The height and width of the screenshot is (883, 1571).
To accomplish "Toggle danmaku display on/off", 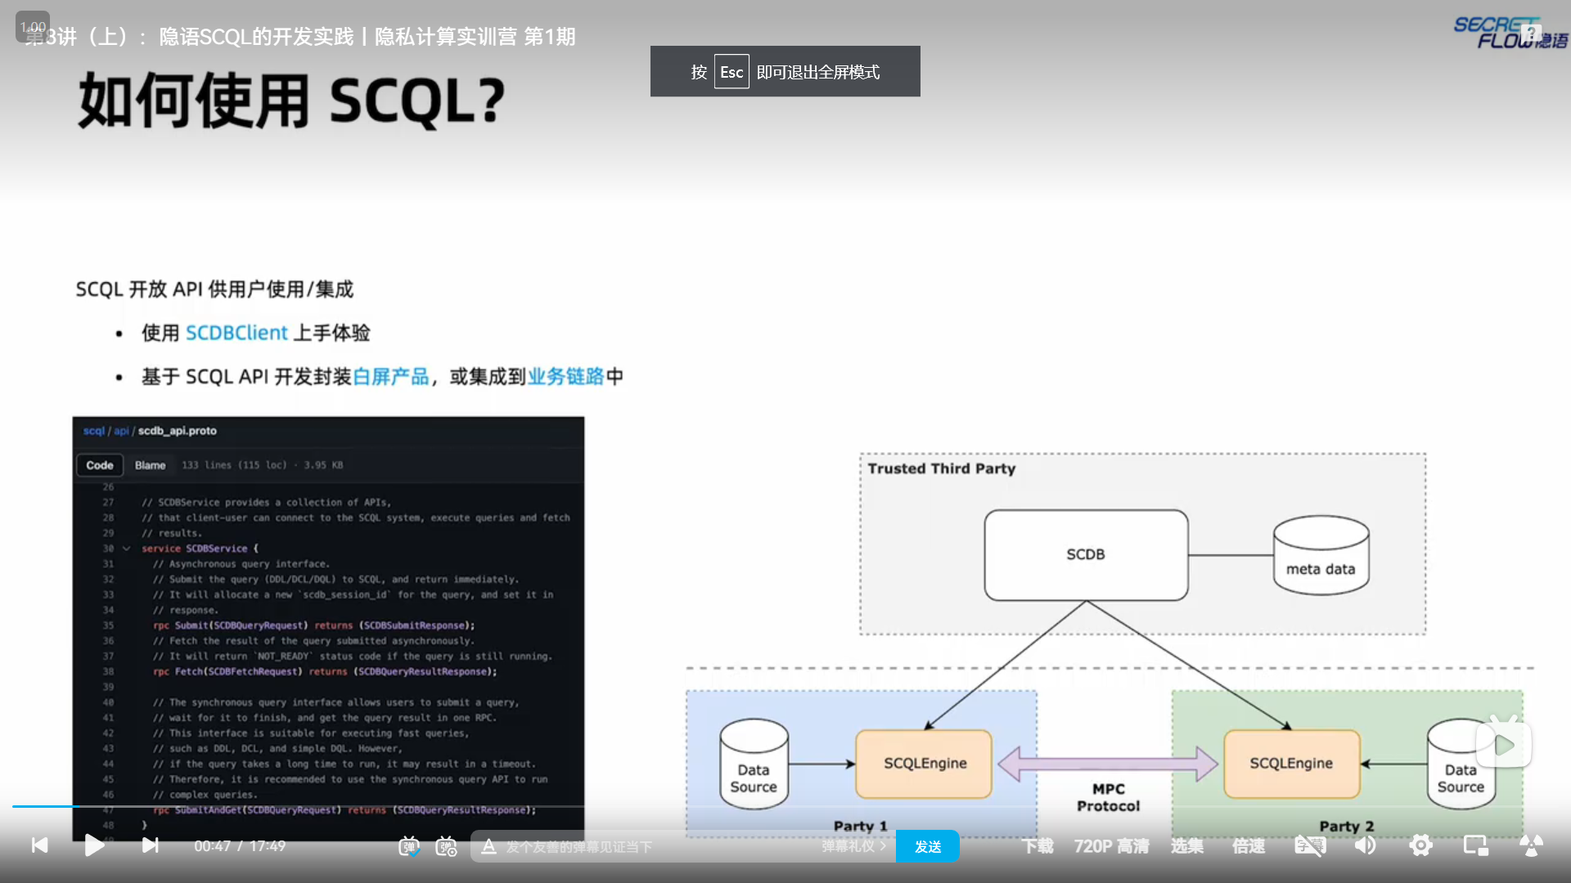I will [408, 846].
